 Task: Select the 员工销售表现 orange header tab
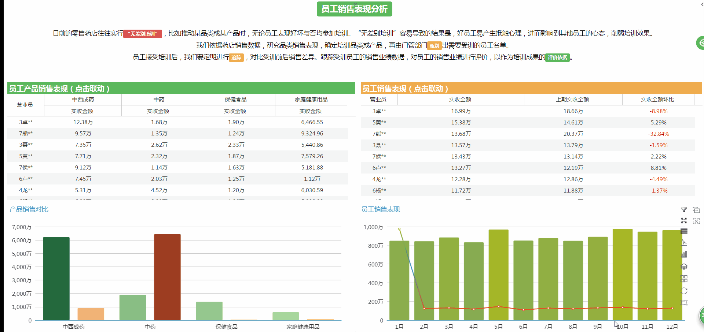coord(405,88)
